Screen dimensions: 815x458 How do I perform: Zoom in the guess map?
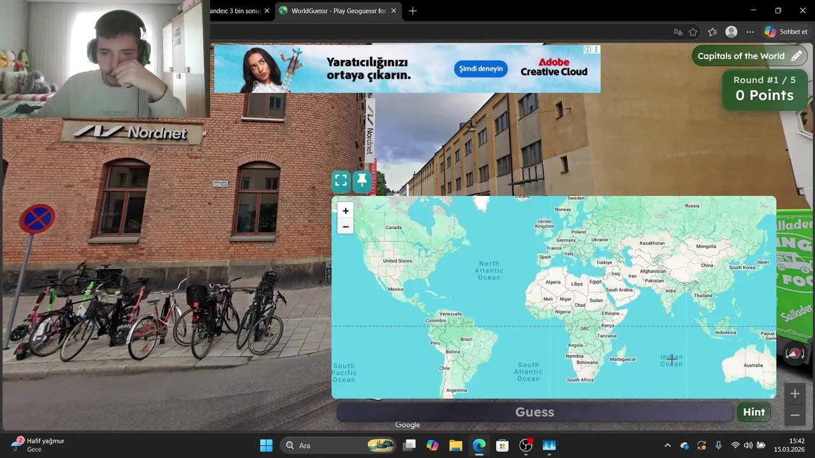click(x=346, y=211)
